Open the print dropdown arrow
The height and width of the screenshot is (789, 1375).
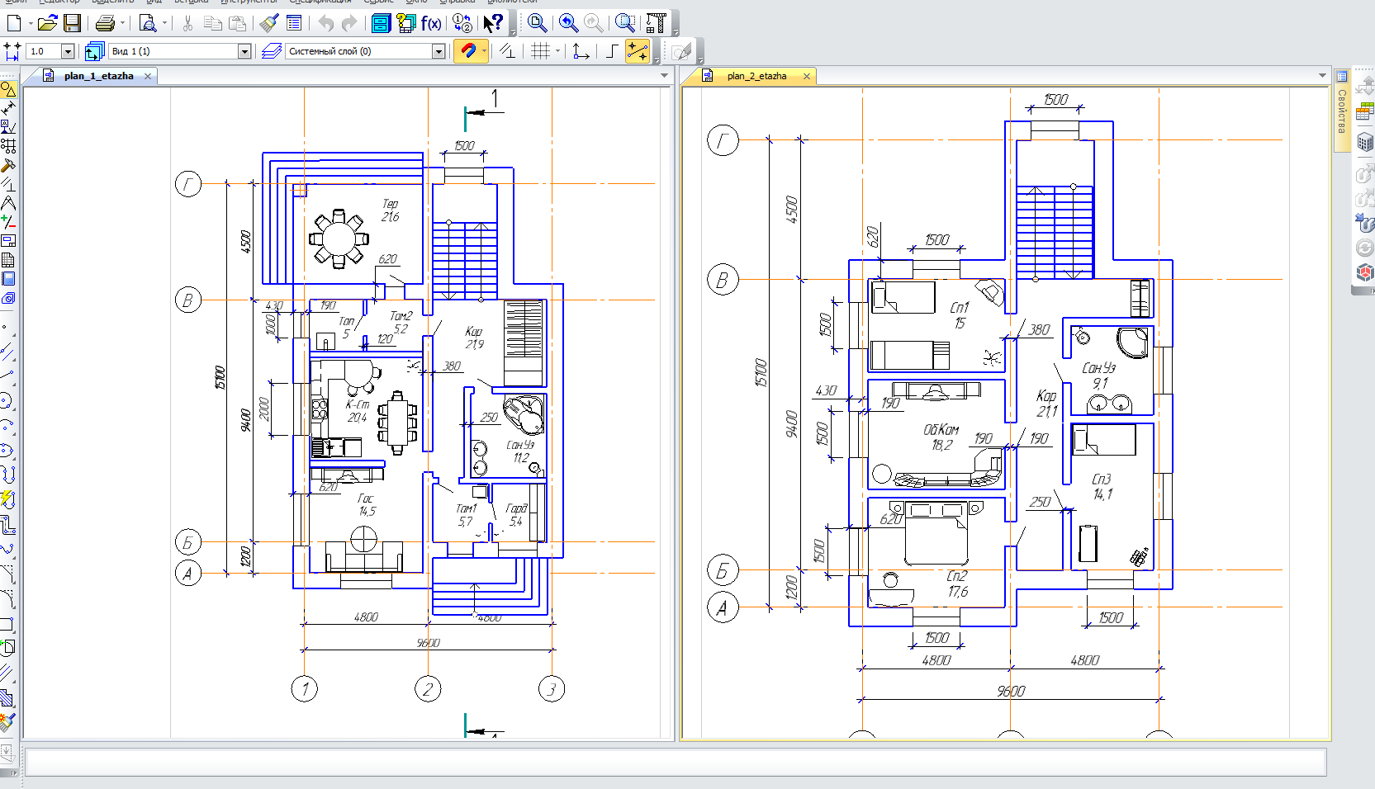point(122,23)
